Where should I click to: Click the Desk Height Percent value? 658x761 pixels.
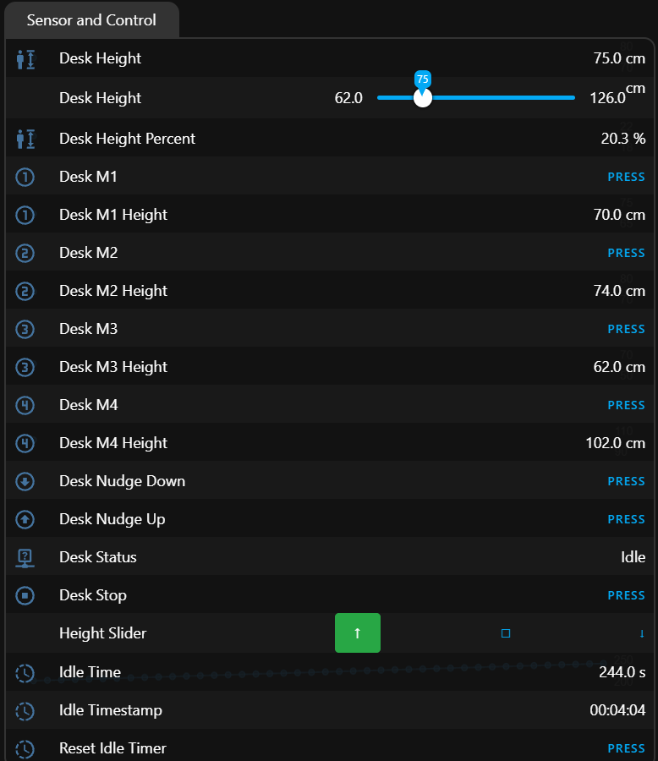(x=622, y=139)
